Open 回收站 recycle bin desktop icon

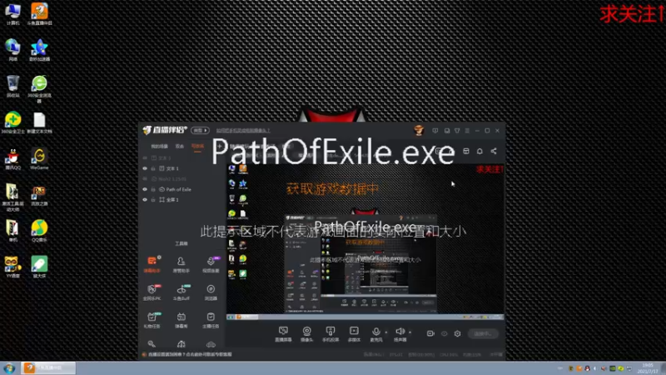(13, 87)
